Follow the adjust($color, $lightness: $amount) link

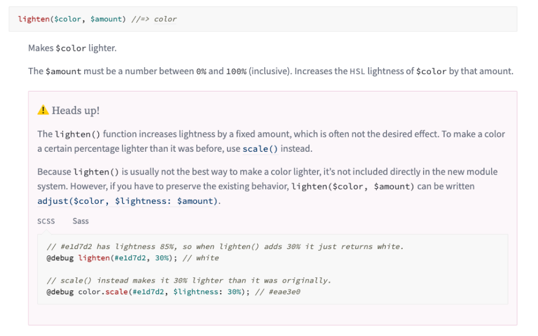coord(128,201)
